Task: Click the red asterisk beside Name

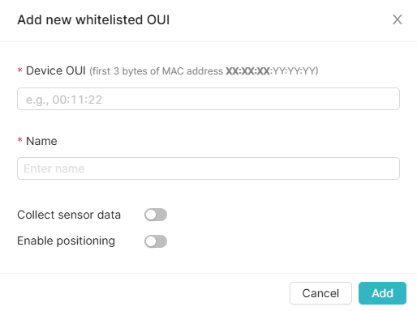Action: [x=19, y=140]
